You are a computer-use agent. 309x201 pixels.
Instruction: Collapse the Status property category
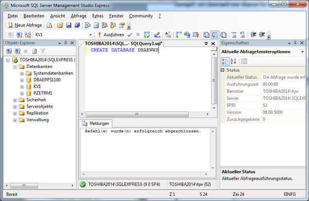222,70
